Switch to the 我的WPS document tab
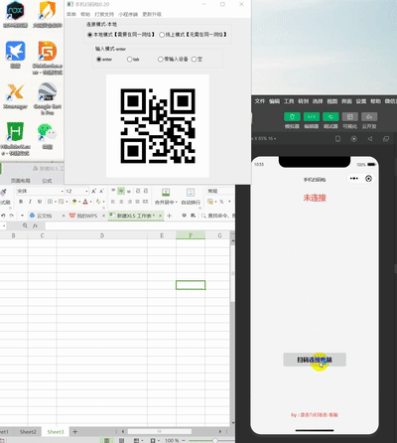The height and width of the screenshot is (443, 397). pos(87,216)
